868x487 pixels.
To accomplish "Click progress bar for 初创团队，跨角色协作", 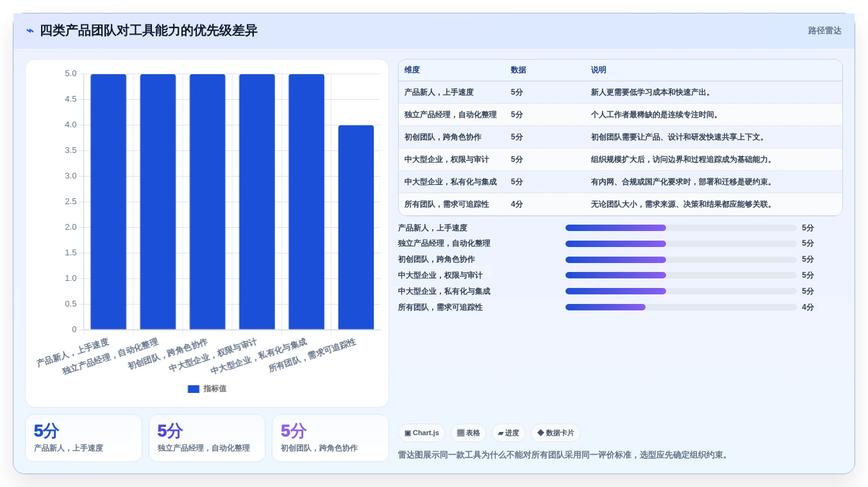I will coord(681,260).
